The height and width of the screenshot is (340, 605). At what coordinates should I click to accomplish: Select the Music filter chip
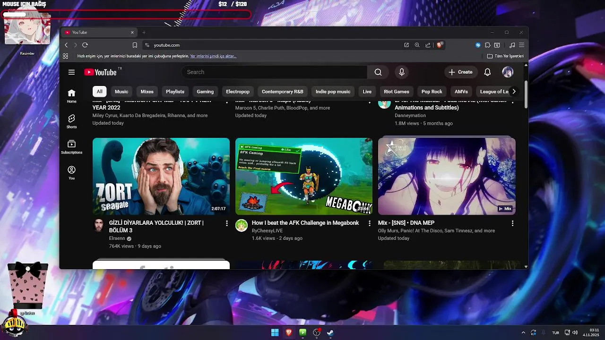(x=121, y=92)
